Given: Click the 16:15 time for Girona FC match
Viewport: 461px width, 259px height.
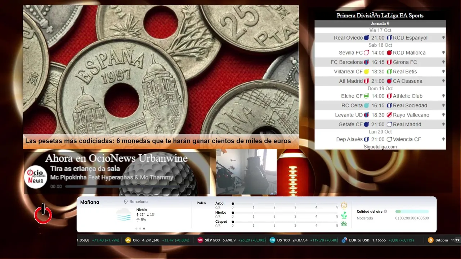Looking at the screenshot, I should pos(378,62).
